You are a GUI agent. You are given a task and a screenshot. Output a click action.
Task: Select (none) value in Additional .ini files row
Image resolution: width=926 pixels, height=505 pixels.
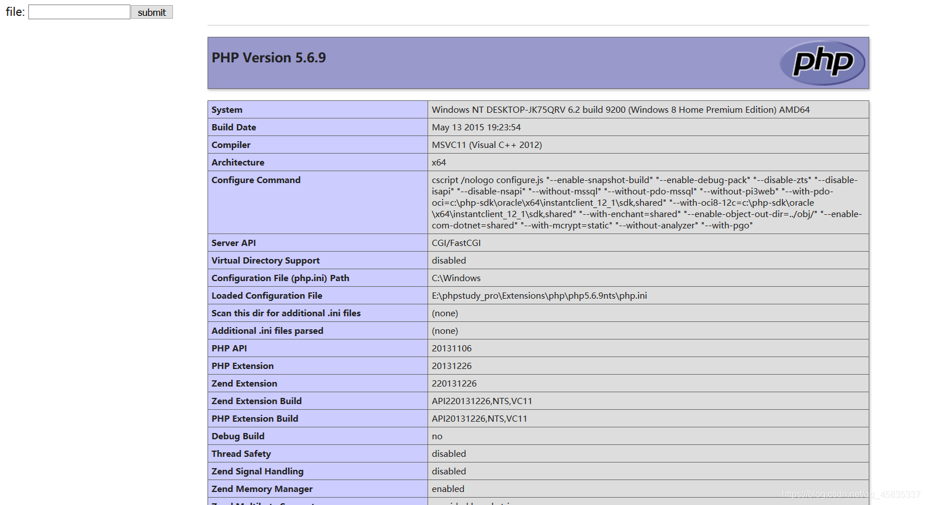point(445,331)
